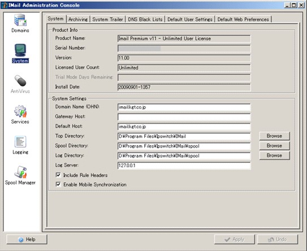Click the Log Server address field
Image resolution: width=307 pixels, height=251 pixels.
(x=184, y=166)
